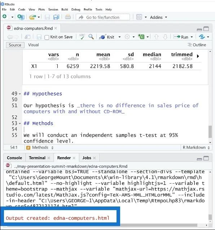This screenshot has height=230, width=215.
Task: Switch to the Console tab
Action: point(14,158)
